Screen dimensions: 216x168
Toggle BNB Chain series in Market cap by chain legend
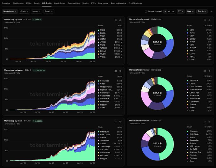110,135
